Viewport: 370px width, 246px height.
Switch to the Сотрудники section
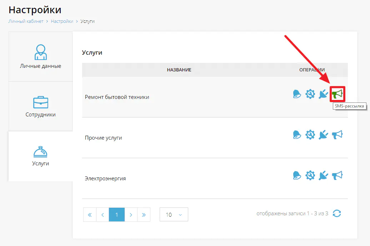[40, 106]
